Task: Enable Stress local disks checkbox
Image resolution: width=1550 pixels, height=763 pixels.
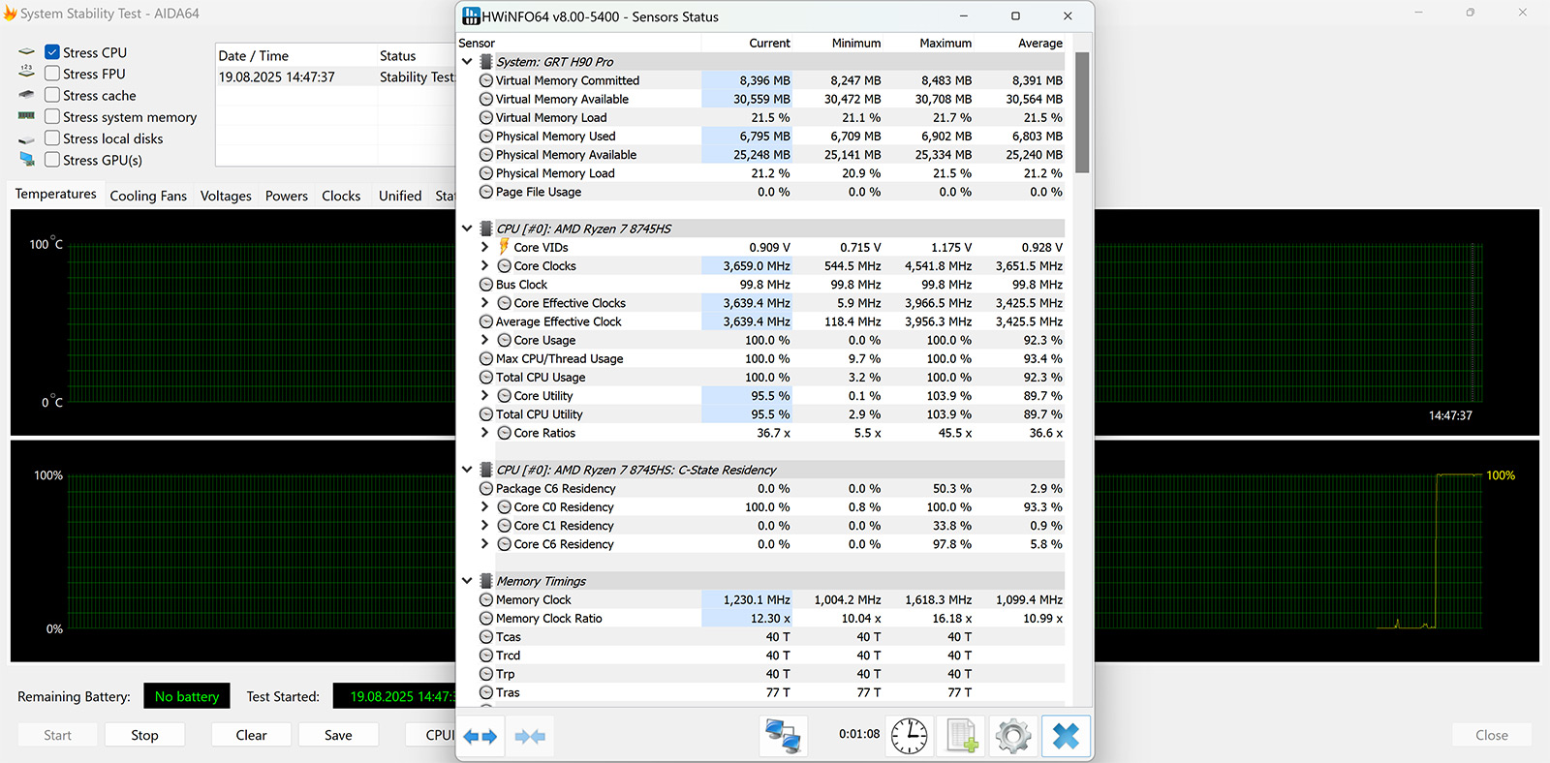Action: 52,138
